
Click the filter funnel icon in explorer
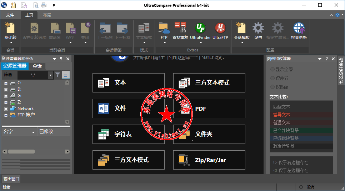pos(57,75)
